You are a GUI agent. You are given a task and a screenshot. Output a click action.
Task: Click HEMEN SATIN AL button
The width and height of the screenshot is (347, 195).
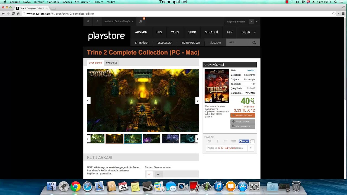point(243,115)
